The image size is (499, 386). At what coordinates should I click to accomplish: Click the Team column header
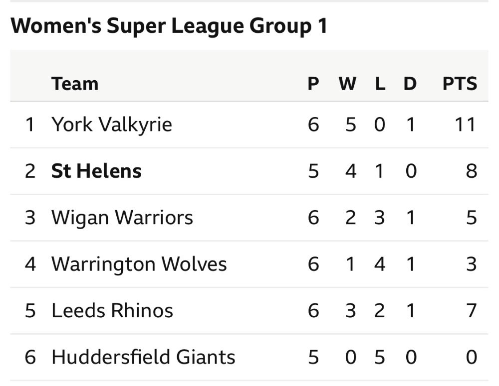75,84
